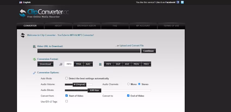Click the refresh arrows icon beside Welcome heading

[23, 35]
